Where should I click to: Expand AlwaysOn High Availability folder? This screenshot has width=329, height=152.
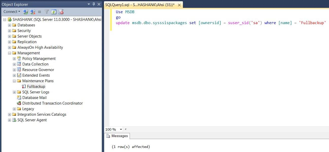pos(9,47)
